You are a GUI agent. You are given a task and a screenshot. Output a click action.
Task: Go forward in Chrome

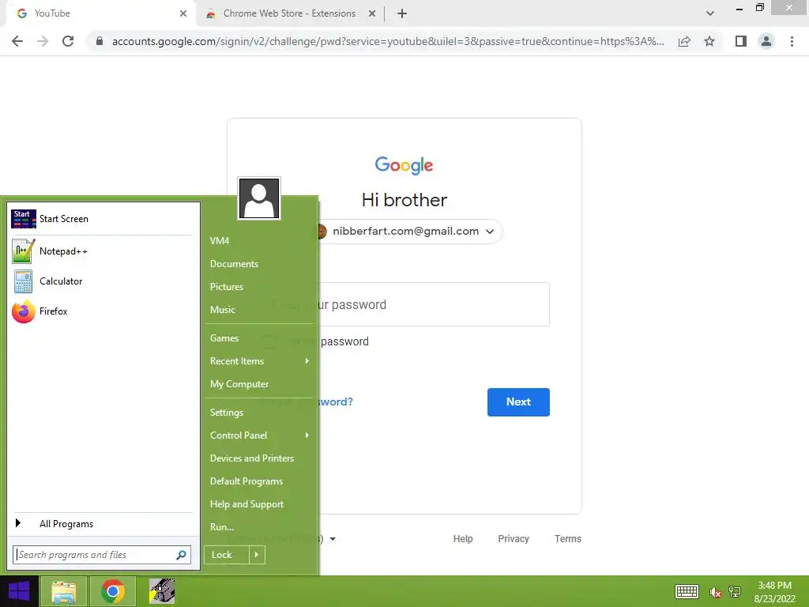point(43,41)
